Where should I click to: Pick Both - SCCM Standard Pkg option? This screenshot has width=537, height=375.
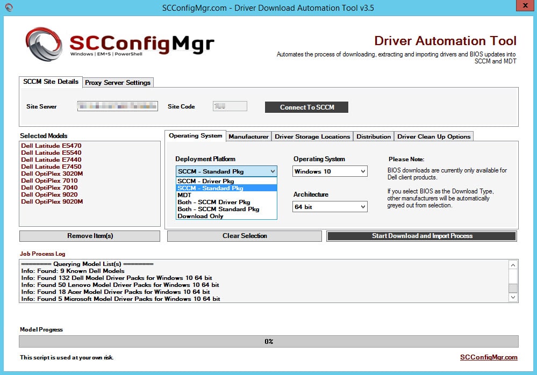[x=227, y=209]
